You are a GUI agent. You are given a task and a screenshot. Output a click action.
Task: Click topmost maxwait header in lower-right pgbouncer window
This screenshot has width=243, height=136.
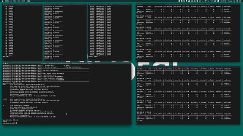[219, 69]
